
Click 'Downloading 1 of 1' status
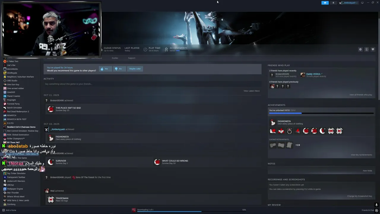pos(145,210)
